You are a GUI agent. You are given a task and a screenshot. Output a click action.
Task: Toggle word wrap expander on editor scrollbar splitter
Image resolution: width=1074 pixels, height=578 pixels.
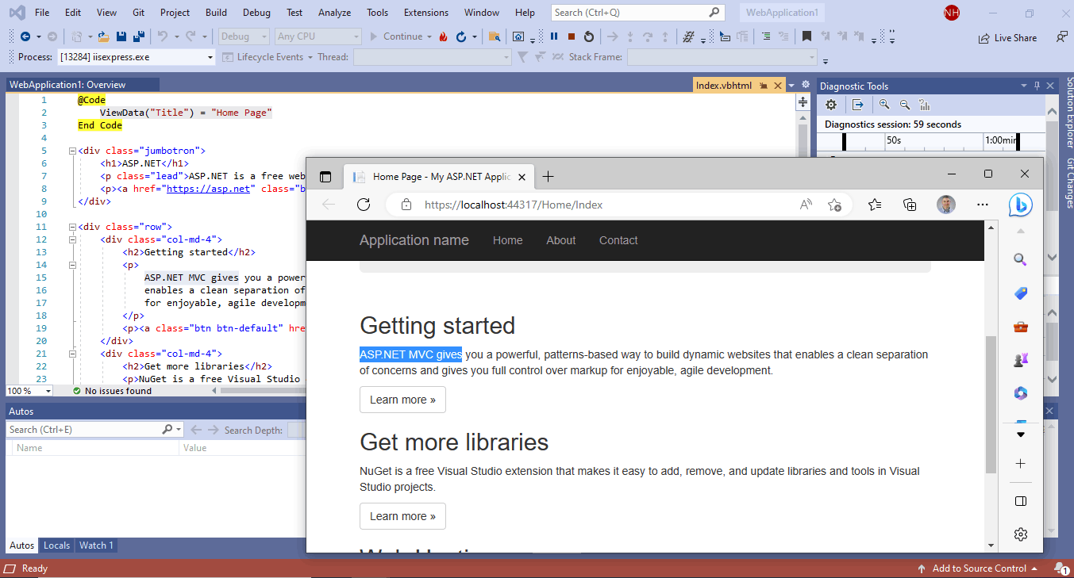coord(802,101)
